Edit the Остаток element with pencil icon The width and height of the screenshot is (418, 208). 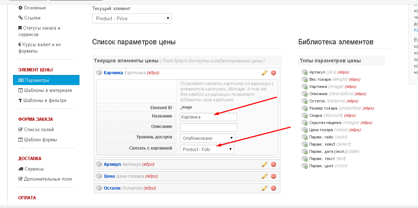click(x=264, y=188)
